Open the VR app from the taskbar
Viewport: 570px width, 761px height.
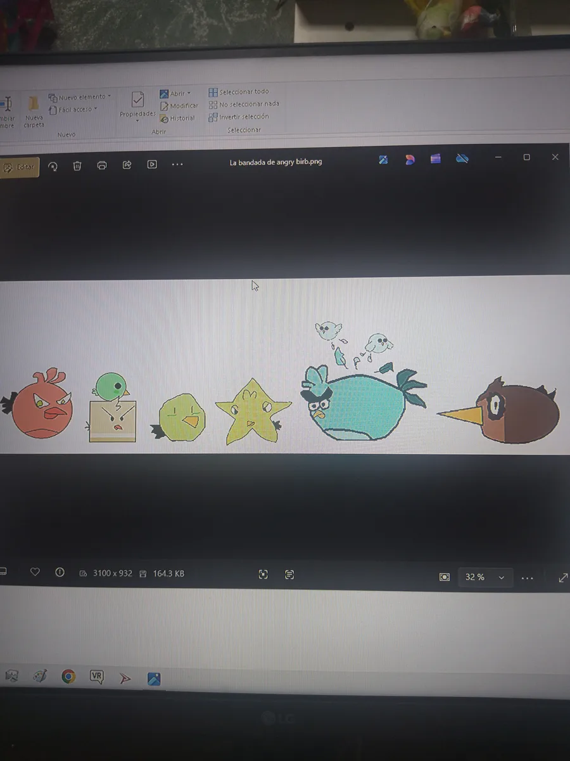(x=97, y=677)
